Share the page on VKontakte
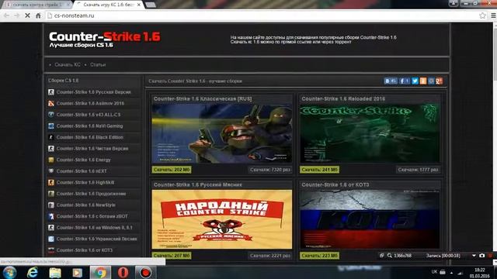The height and width of the screenshot is (279, 497). (x=390, y=81)
